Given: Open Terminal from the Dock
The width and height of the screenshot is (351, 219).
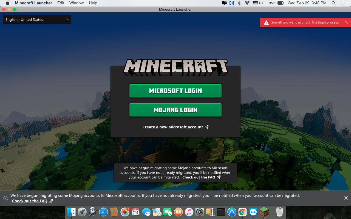Looking at the screenshot, I should [x=221, y=212].
